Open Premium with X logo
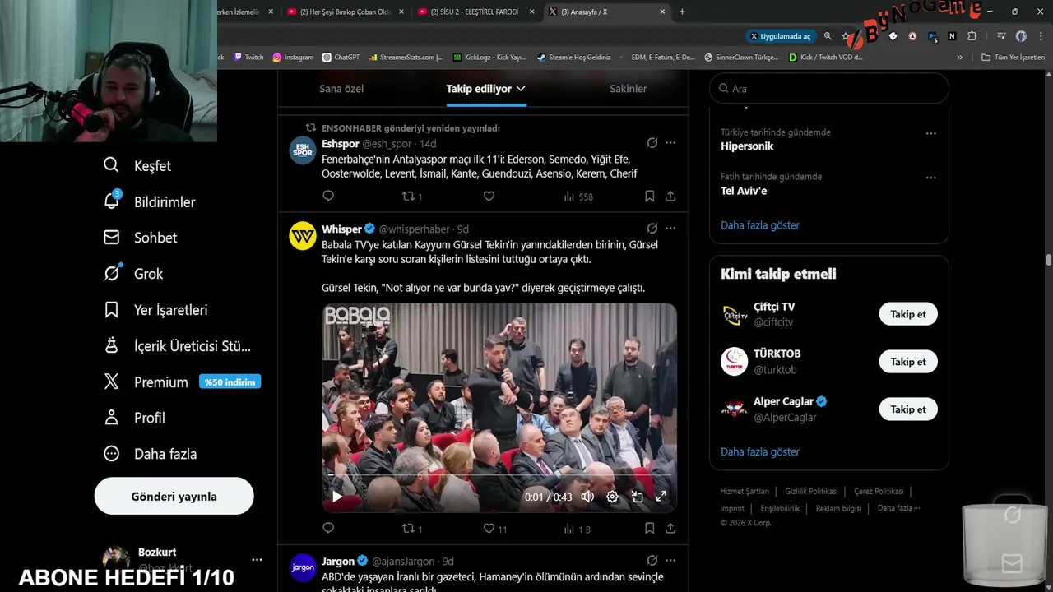This screenshot has height=592, width=1053. click(x=146, y=382)
